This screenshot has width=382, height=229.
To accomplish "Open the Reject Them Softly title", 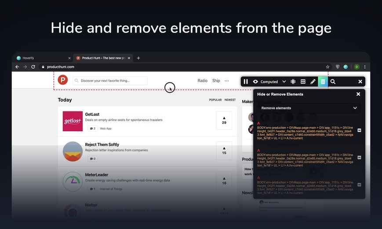I will (x=102, y=144).
